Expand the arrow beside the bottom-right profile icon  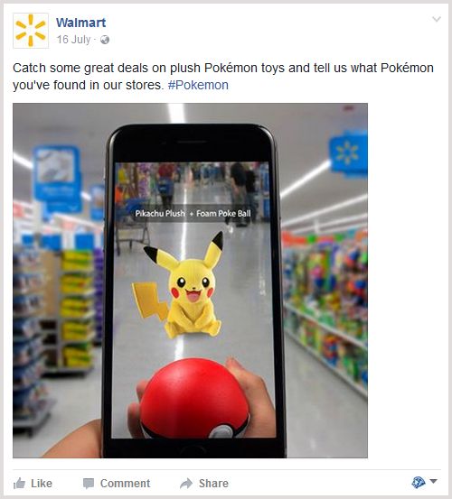click(433, 481)
